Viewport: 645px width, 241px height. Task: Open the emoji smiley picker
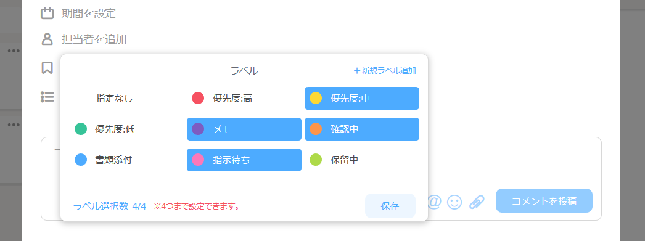454,202
